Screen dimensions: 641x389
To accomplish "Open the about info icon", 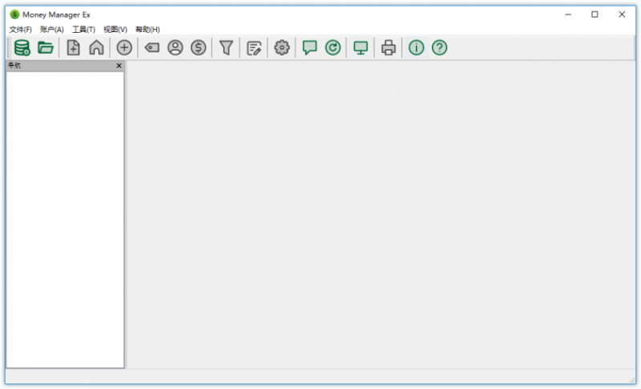I will click(416, 48).
